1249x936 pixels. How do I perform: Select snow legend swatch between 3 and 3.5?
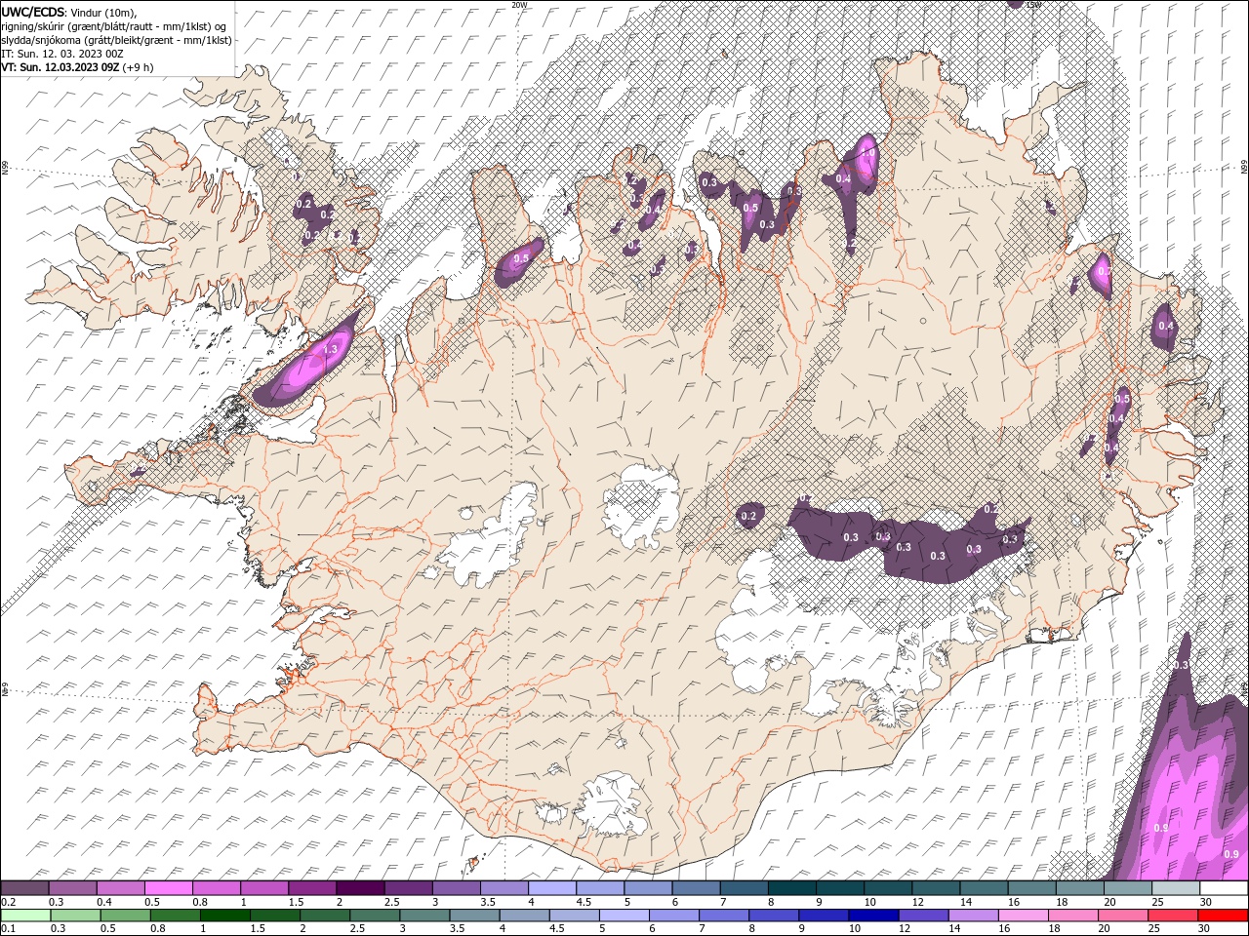[x=457, y=888]
